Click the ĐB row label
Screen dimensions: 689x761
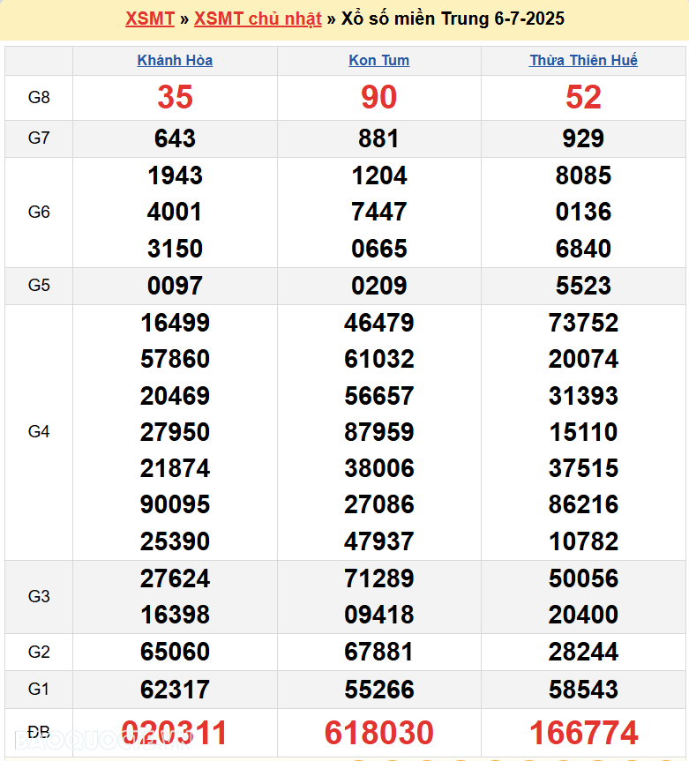39,733
